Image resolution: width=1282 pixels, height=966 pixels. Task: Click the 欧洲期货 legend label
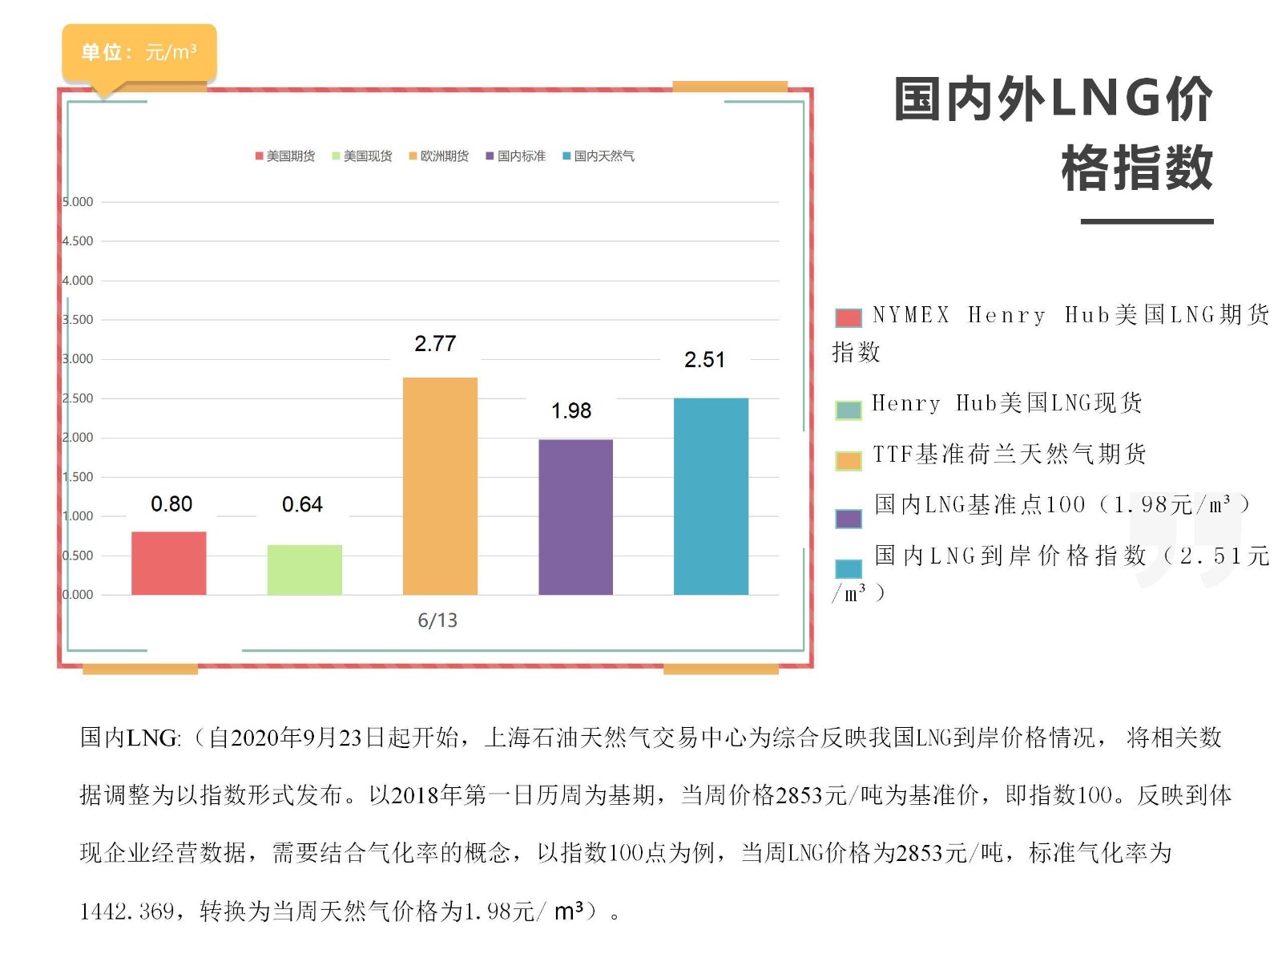coord(445,156)
